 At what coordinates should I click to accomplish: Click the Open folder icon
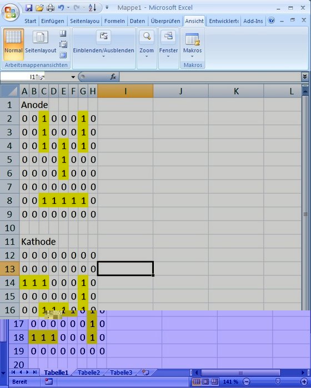click(39, 8)
